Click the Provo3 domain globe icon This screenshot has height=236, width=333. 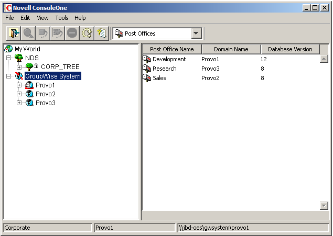[x=29, y=103]
